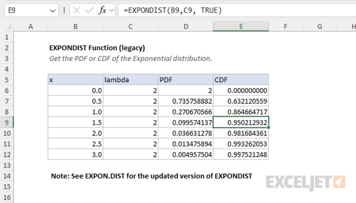Select the CDF cell 0.997521248
356x203 pixels.
(241, 154)
